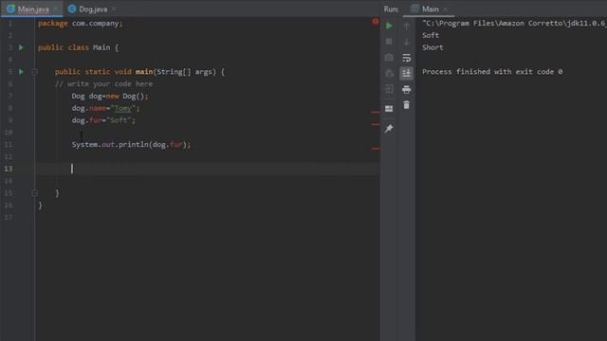Screen dimensions: 607x341
Task: Close the Main.java tab
Action: click(x=56, y=9)
